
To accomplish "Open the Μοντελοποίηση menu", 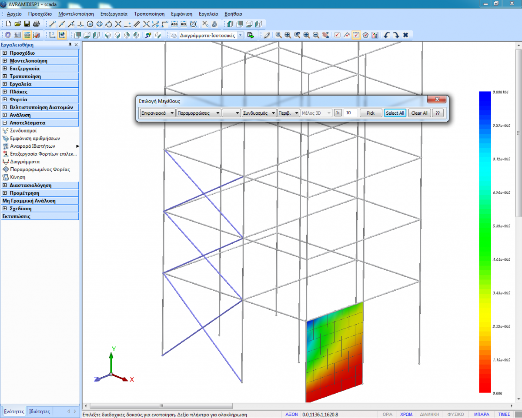I will click(x=76, y=13).
